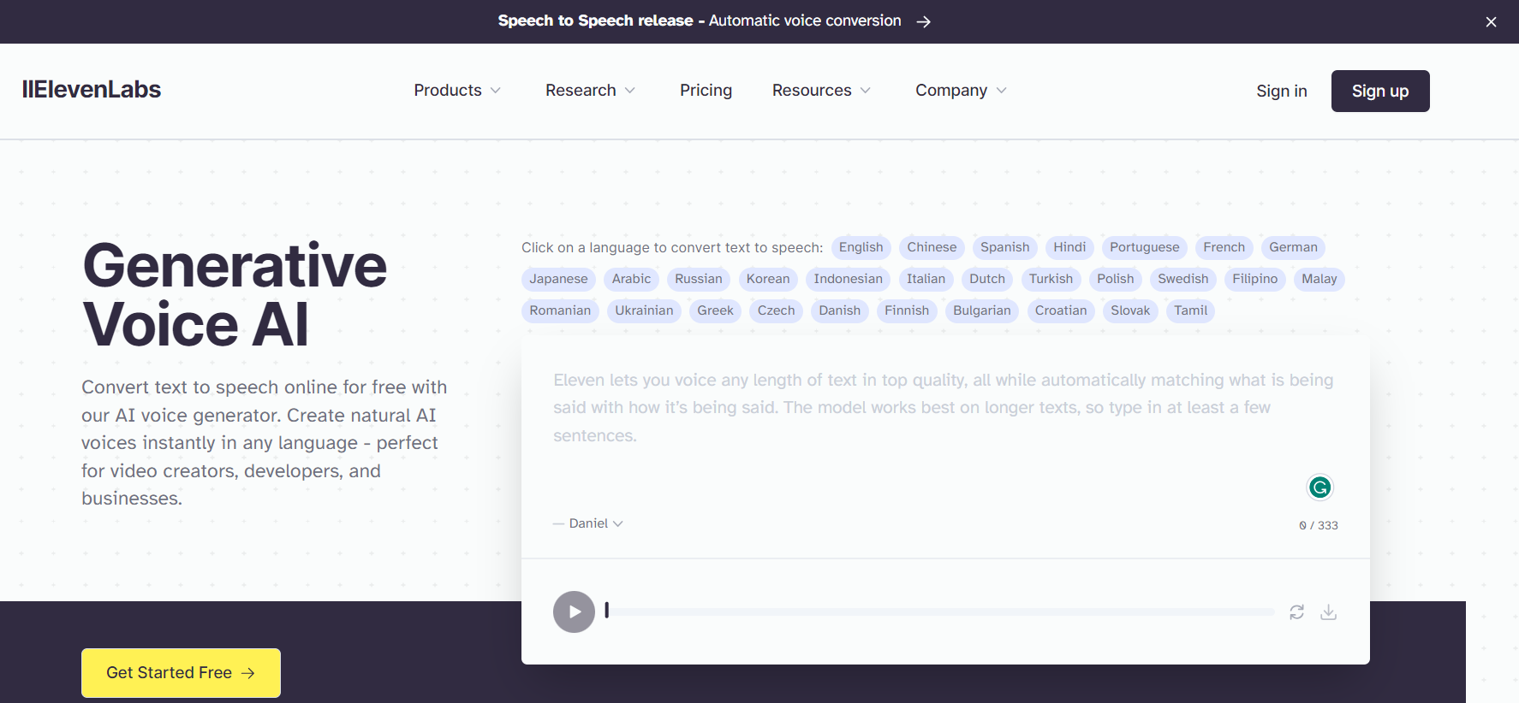Select the Japanese language chip
1519x703 pixels.
(x=558, y=279)
